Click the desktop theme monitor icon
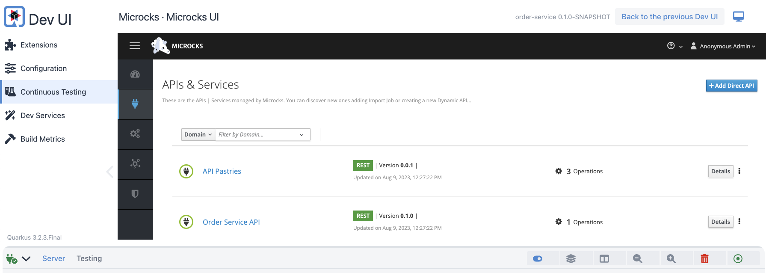Screen dimensions: 766x273 click(739, 17)
